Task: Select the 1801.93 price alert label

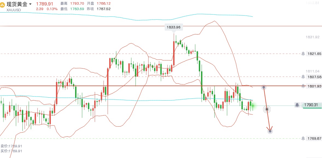Action: (x=314, y=86)
